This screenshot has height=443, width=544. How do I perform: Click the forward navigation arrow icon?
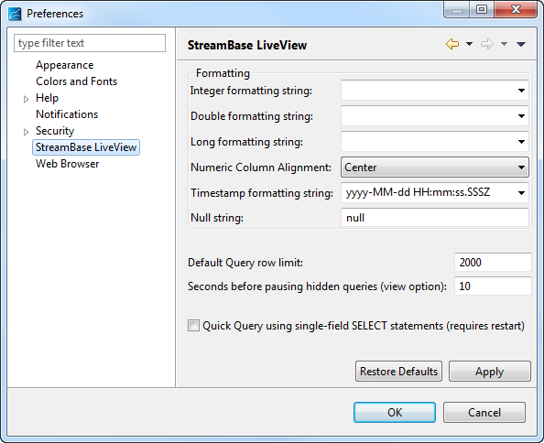pyautogui.click(x=486, y=44)
